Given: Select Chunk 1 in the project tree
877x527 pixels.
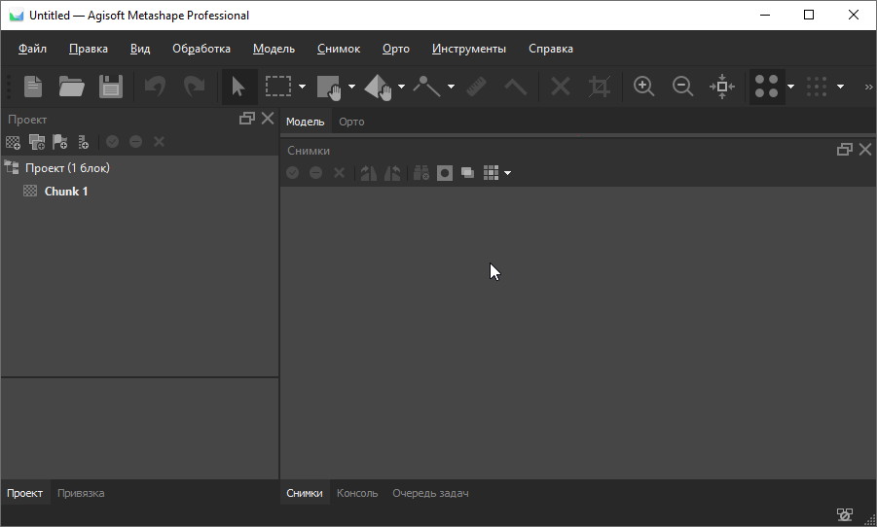Looking at the screenshot, I should (x=66, y=192).
